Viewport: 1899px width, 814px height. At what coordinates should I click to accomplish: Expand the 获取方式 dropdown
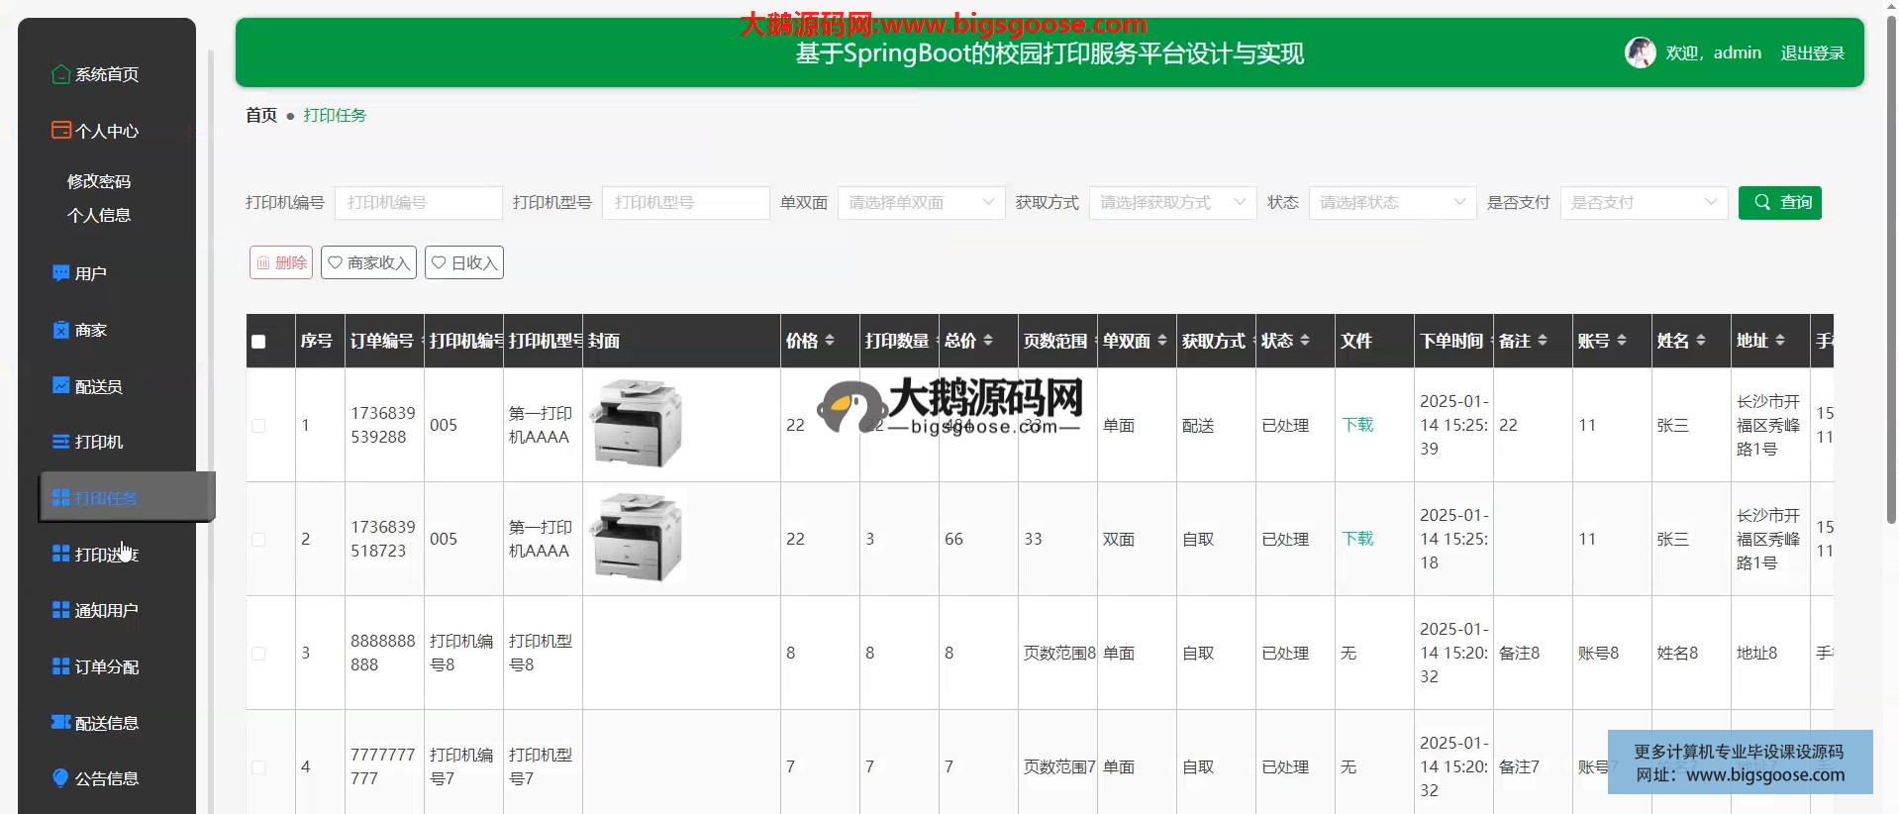pos(1172,203)
